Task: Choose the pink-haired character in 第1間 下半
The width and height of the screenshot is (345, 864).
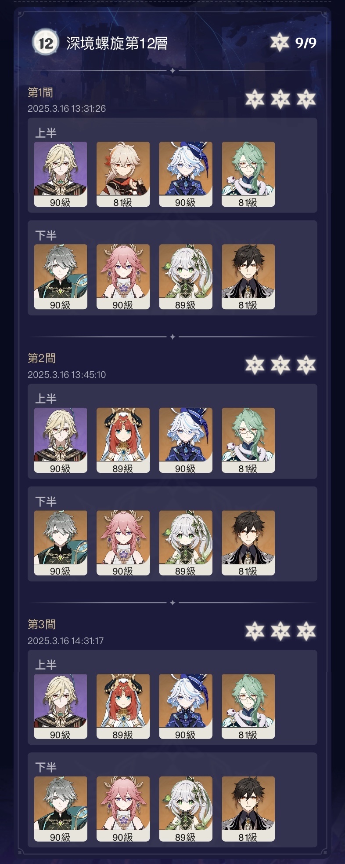Action: pyautogui.click(x=123, y=277)
